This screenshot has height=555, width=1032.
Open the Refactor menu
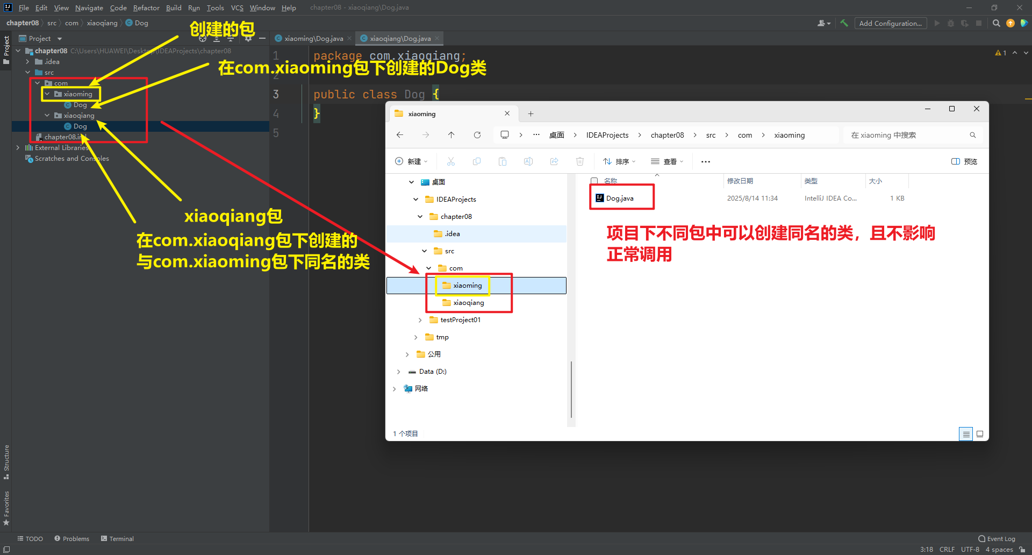point(146,8)
